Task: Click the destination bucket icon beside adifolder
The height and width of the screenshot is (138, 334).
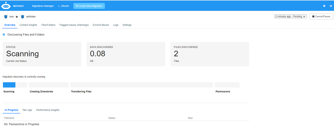Action: click(x=22, y=17)
